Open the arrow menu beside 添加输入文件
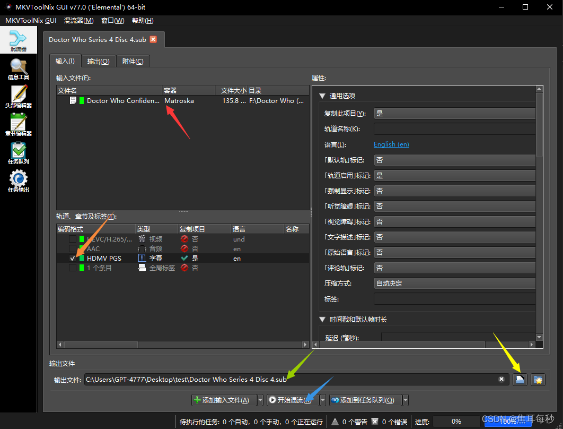Image resolution: width=563 pixels, height=429 pixels. coord(260,400)
